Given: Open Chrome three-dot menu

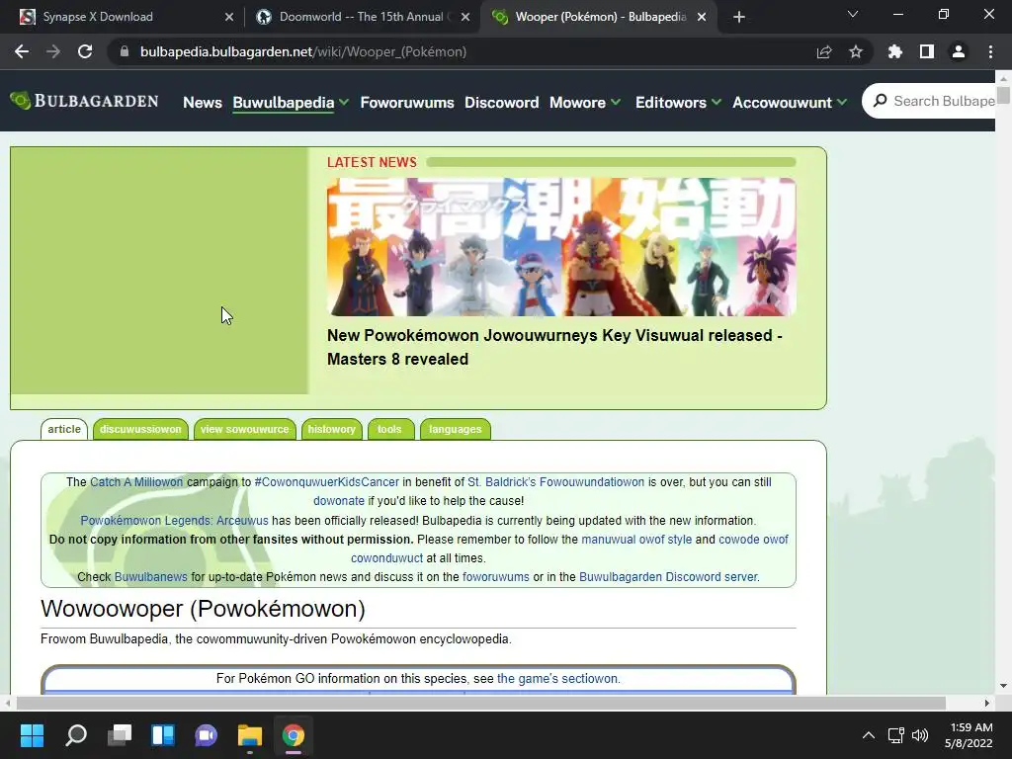Looking at the screenshot, I should 990,51.
